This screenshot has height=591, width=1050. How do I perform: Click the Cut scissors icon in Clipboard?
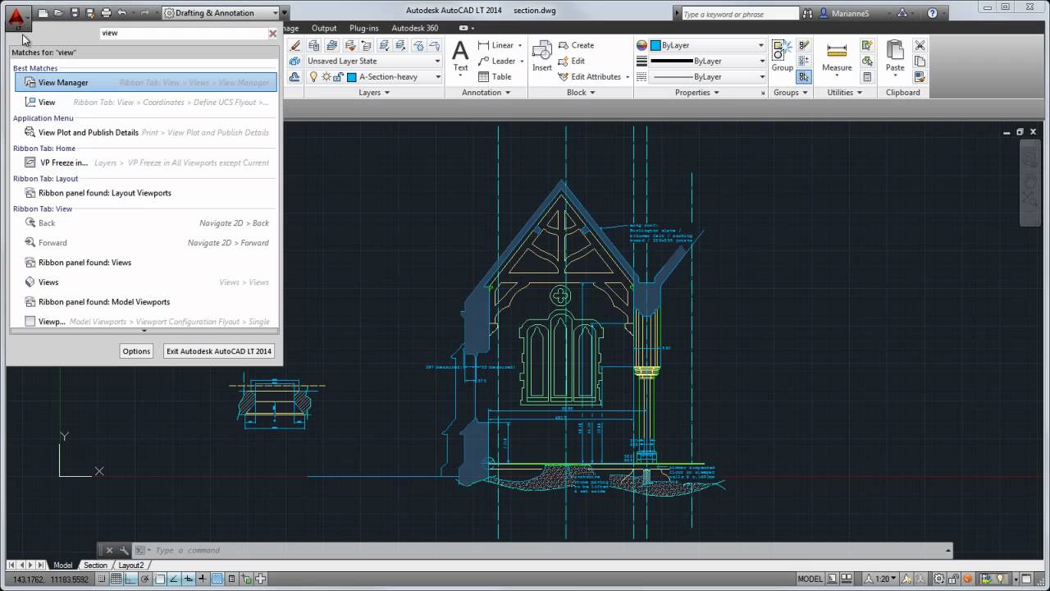920,45
